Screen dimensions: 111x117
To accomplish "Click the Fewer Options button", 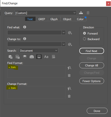I will tap(91, 81).
